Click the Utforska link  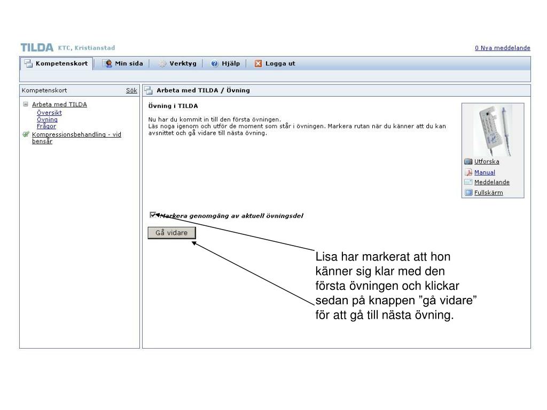click(x=487, y=161)
